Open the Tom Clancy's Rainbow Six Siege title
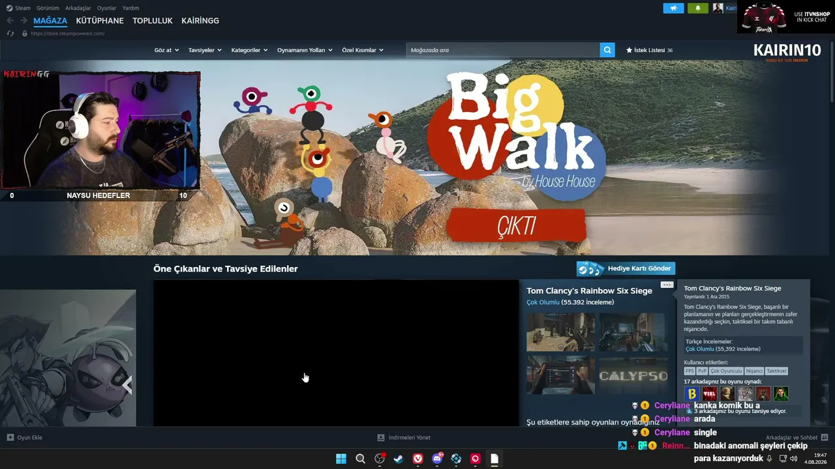The width and height of the screenshot is (835, 469). pos(589,291)
